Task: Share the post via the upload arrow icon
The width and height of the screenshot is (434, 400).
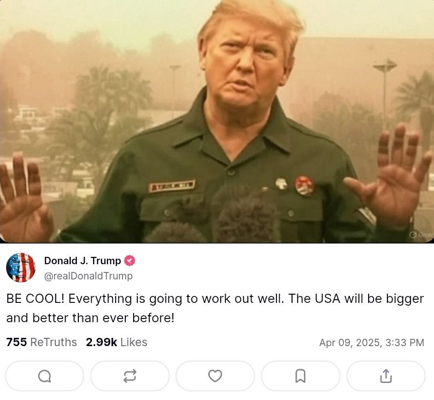Action: tap(386, 376)
